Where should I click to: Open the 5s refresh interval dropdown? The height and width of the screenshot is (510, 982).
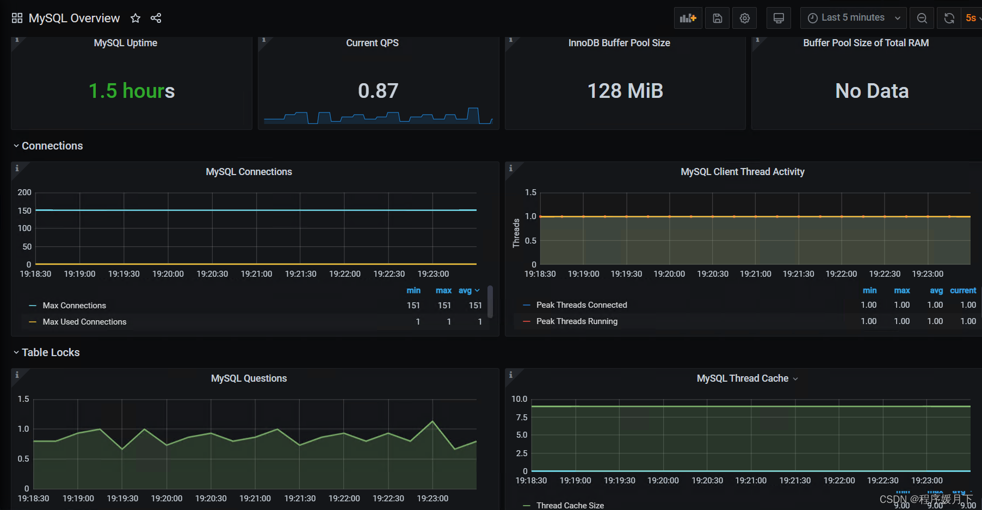coord(973,18)
